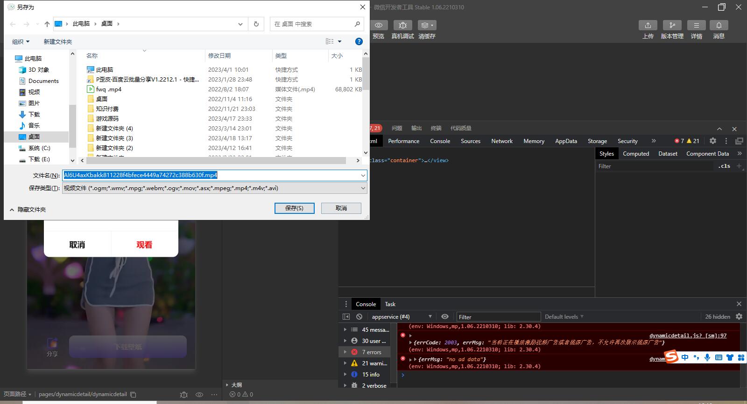Open DevTools settings gear icon
Screen dimensions: 747x404
coord(712,141)
